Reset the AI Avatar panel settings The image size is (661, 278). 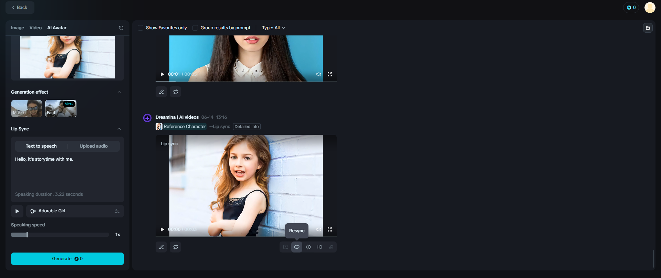(121, 28)
